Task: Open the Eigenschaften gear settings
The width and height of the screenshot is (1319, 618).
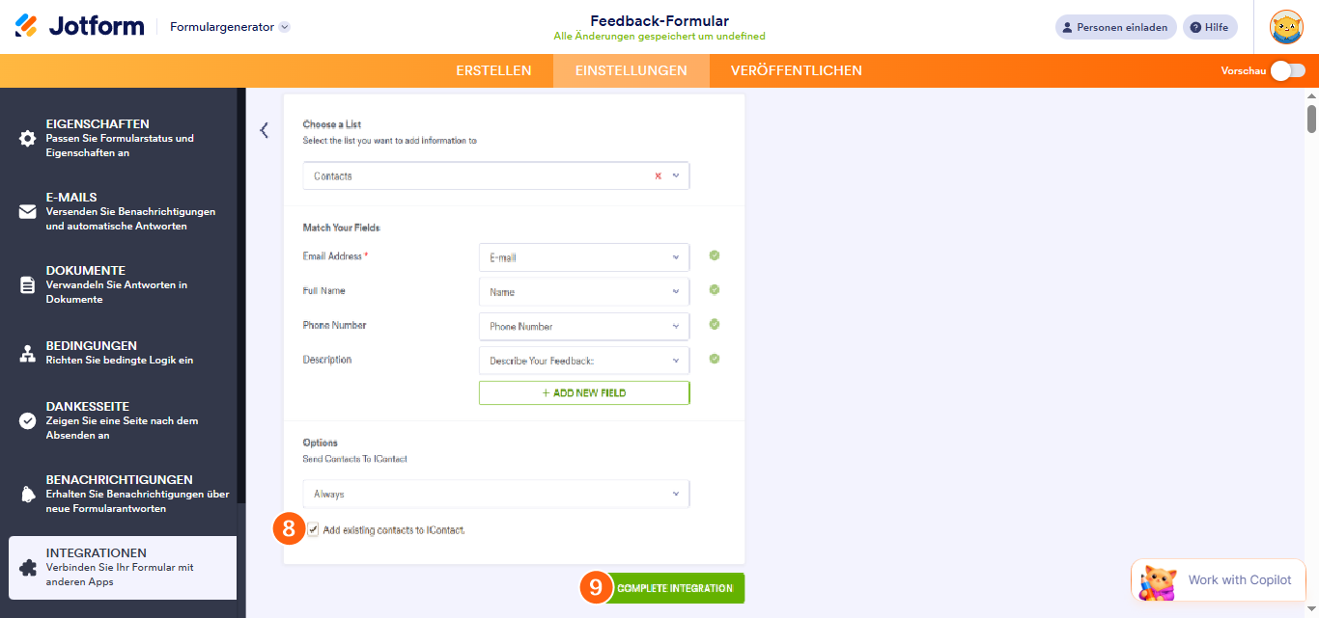Action: pyautogui.click(x=28, y=139)
